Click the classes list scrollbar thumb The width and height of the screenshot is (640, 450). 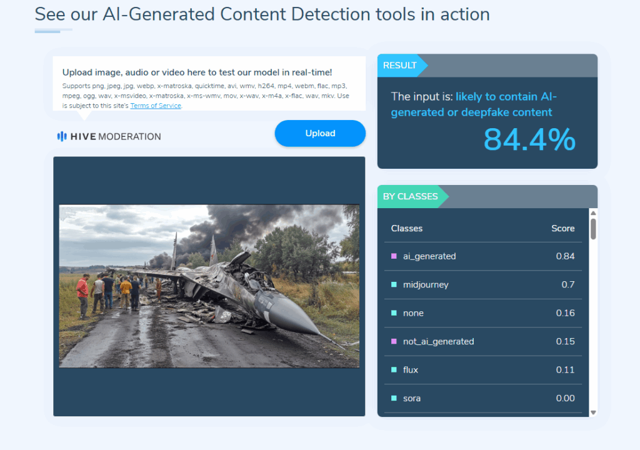coord(594,229)
